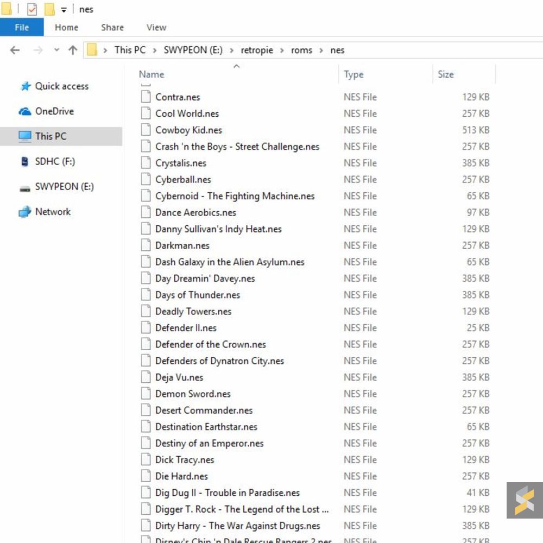Click the Network icon in sidebar
Image resolution: width=543 pixels, height=543 pixels.
click(x=25, y=212)
